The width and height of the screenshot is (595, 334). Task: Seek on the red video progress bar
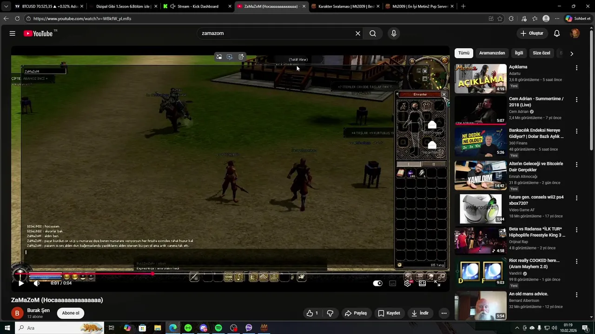[x=231, y=274]
